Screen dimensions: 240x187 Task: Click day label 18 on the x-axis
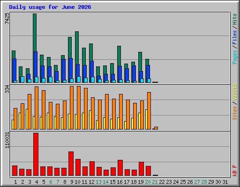click(x=134, y=182)
